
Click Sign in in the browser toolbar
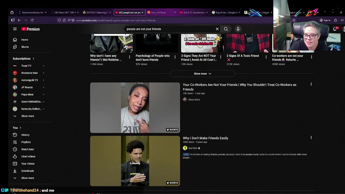pos(325,20)
